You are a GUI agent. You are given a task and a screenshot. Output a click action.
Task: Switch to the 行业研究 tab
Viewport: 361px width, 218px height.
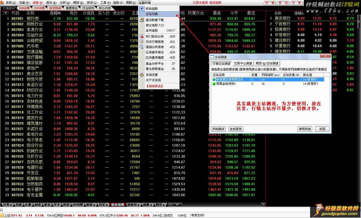tap(88, 8)
